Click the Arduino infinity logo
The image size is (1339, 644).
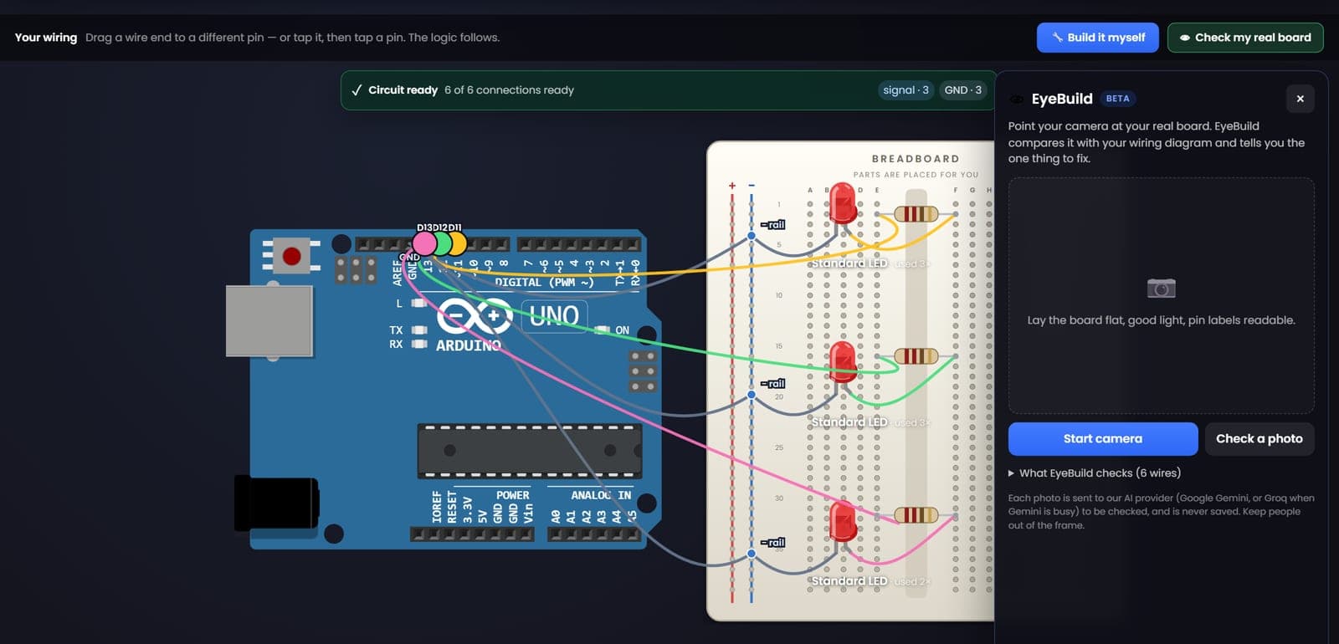[475, 316]
